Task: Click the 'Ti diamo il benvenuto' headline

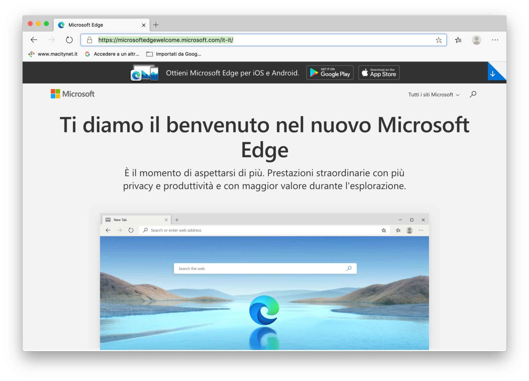Action: (264, 138)
